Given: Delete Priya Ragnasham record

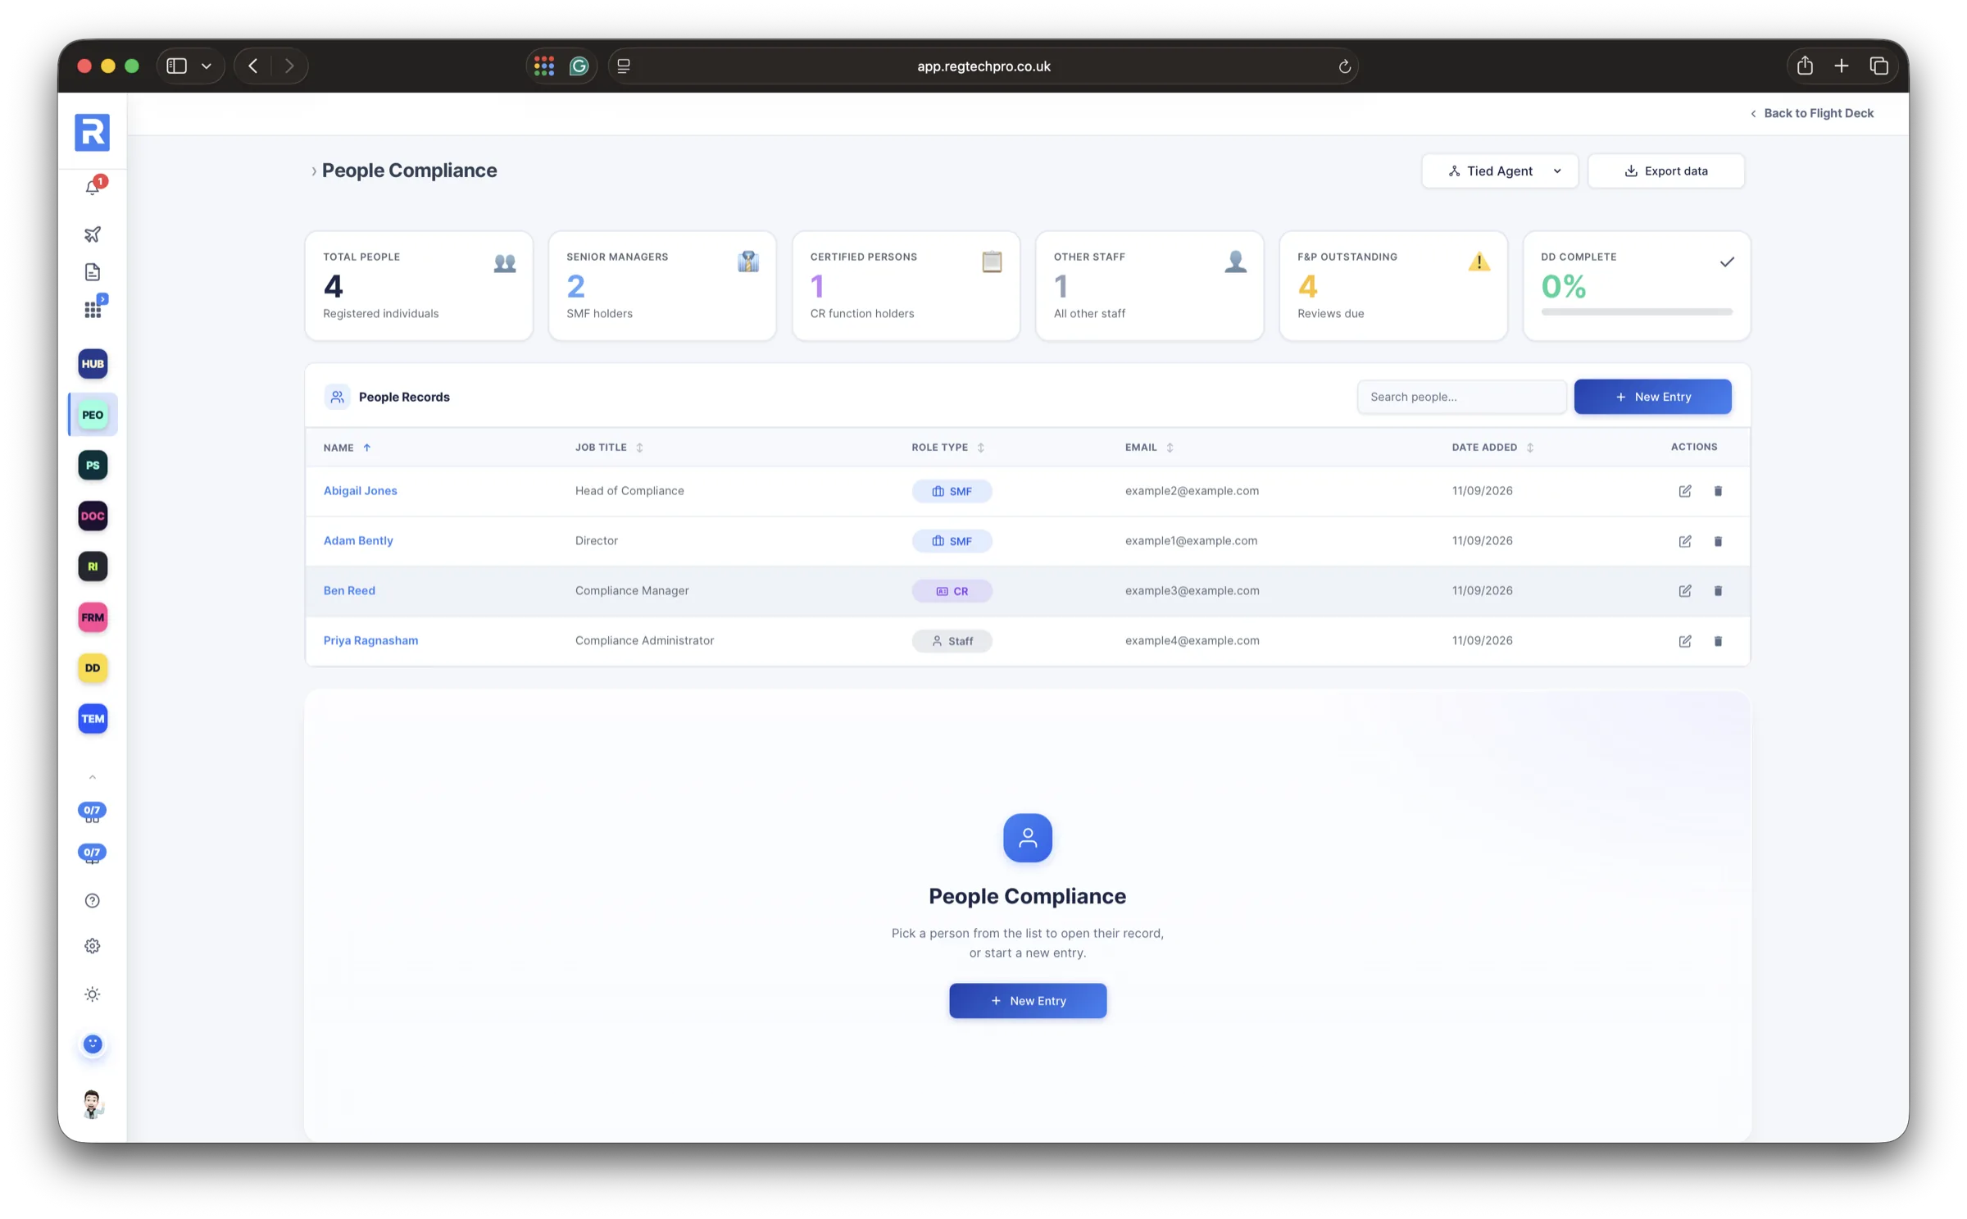Looking at the screenshot, I should click(x=1718, y=641).
